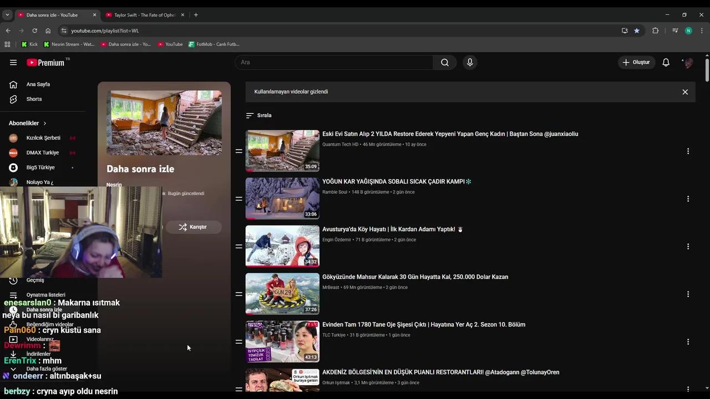Open the guide hamburger menu
Screen dimensions: 710x399
(13, 62)
